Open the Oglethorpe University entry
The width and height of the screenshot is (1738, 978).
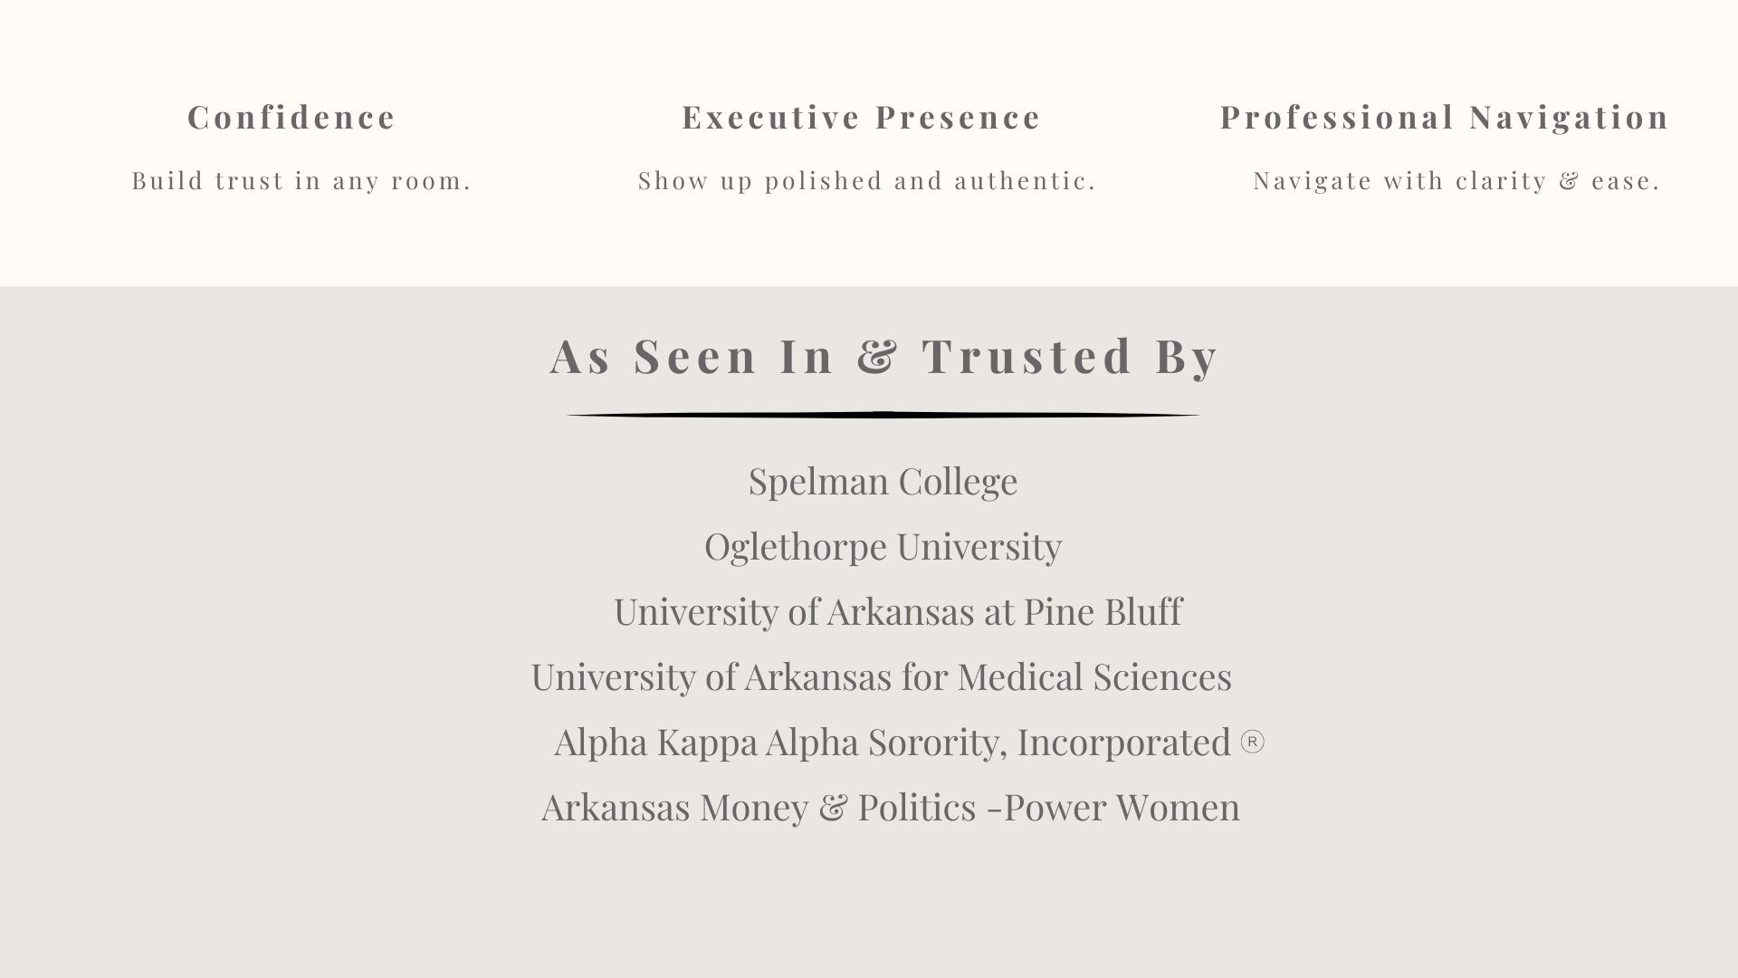(x=883, y=546)
